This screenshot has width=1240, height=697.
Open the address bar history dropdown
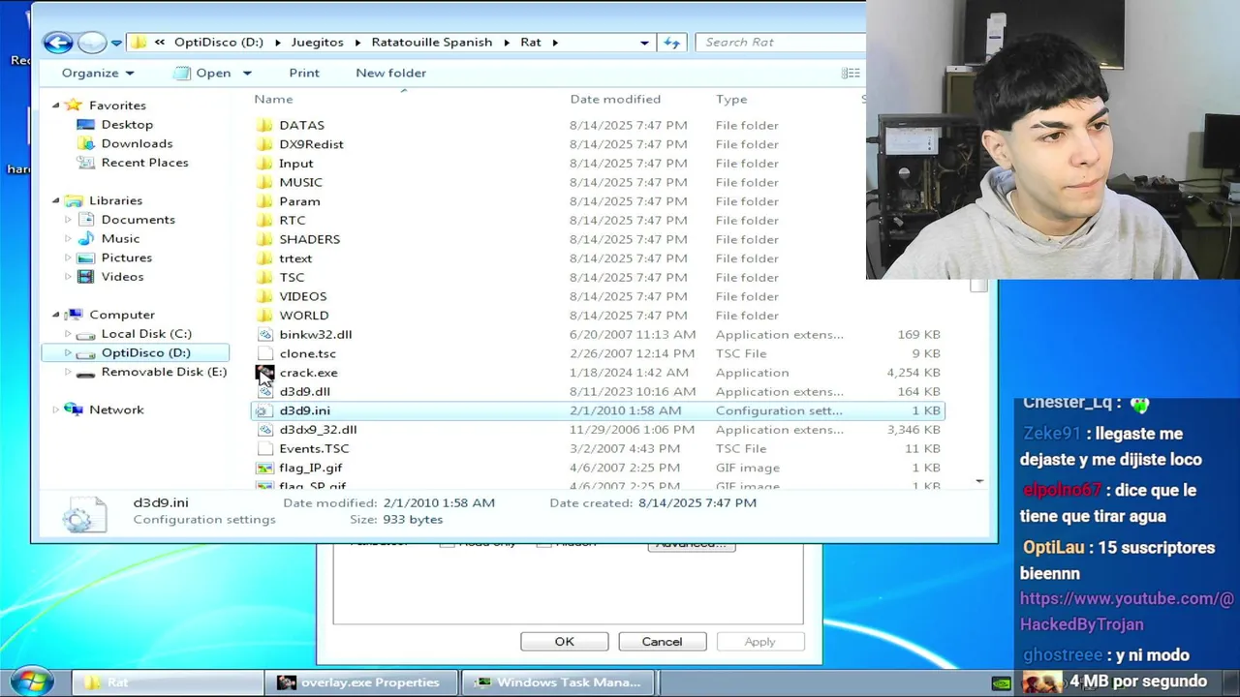644,43
